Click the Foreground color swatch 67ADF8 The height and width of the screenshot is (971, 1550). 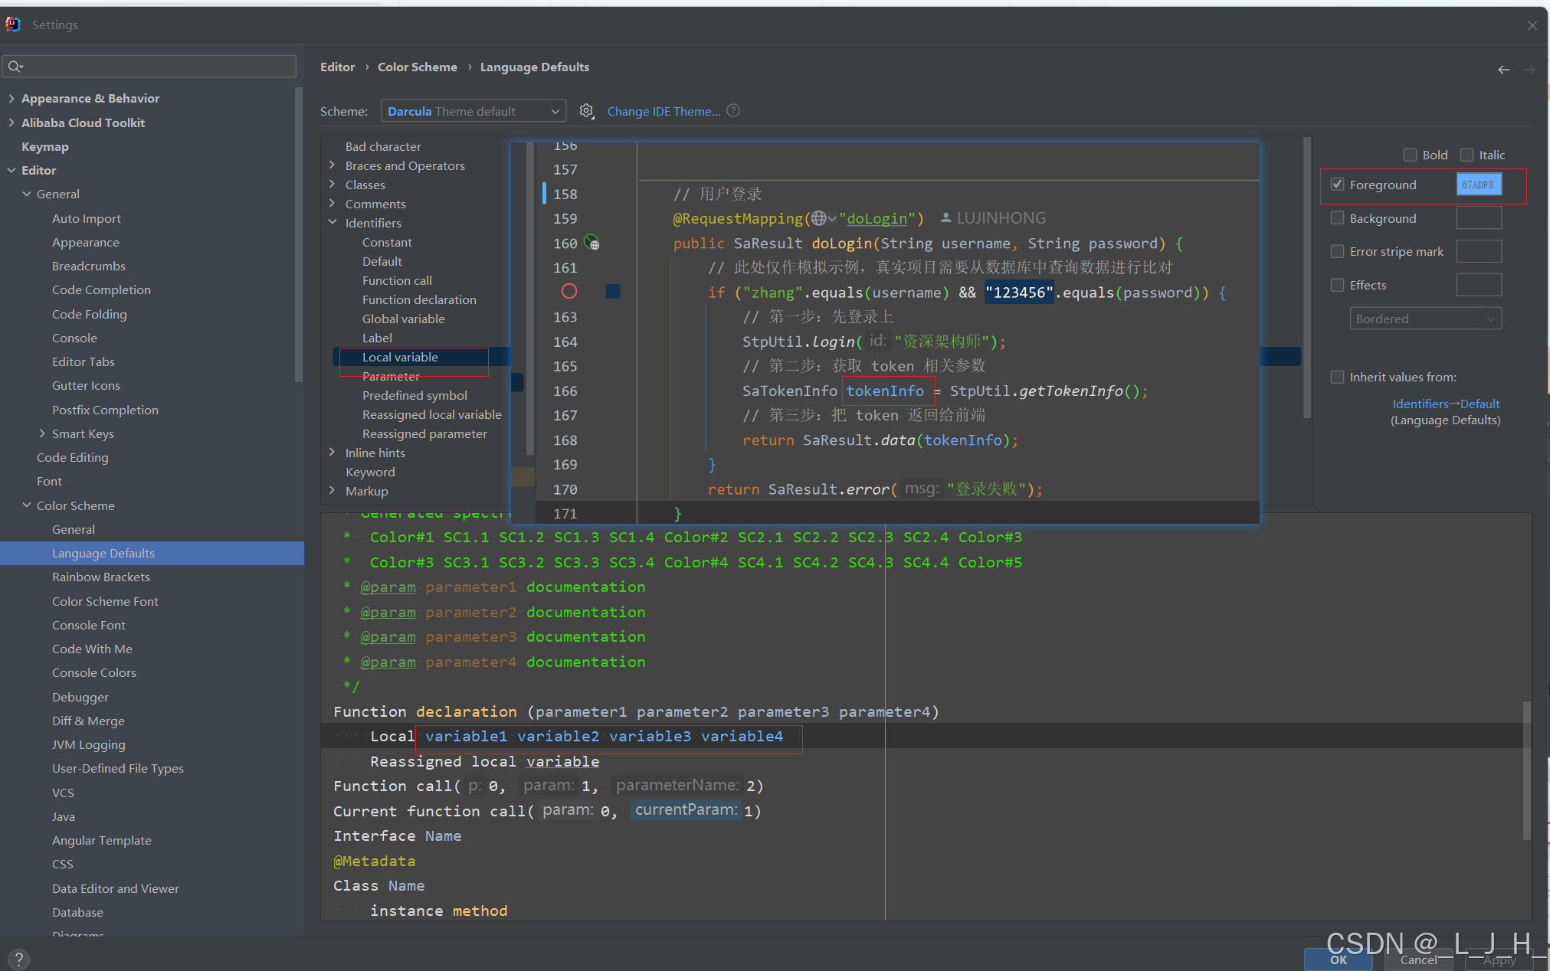tap(1478, 185)
